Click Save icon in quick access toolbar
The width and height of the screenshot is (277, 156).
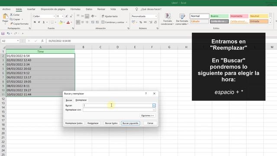(x=3, y=33)
